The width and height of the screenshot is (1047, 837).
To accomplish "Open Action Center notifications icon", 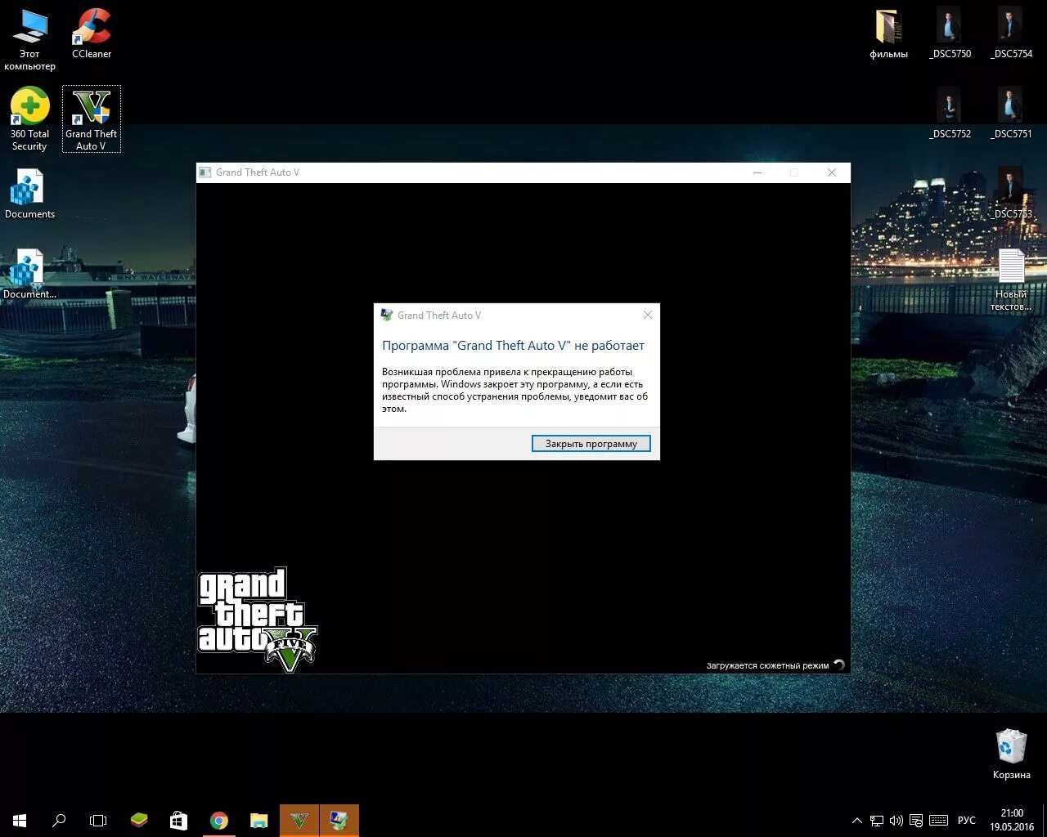I will pyautogui.click(x=916, y=821).
